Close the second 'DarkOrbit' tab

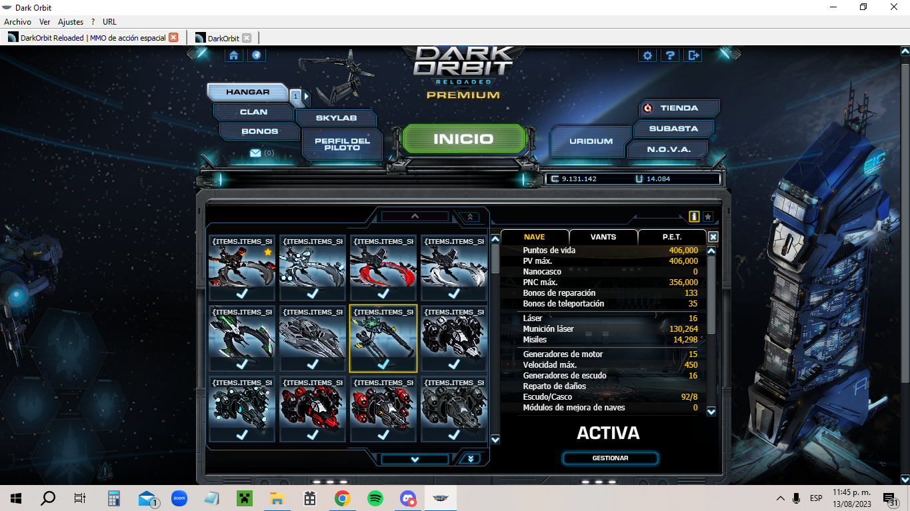[247, 38]
